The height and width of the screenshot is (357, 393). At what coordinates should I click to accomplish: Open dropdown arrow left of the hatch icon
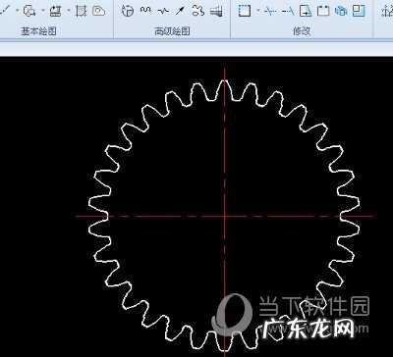tap(69, 11)
